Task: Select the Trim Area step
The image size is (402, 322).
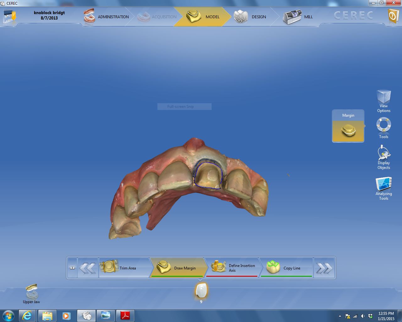Action: (x=123, y=268)
